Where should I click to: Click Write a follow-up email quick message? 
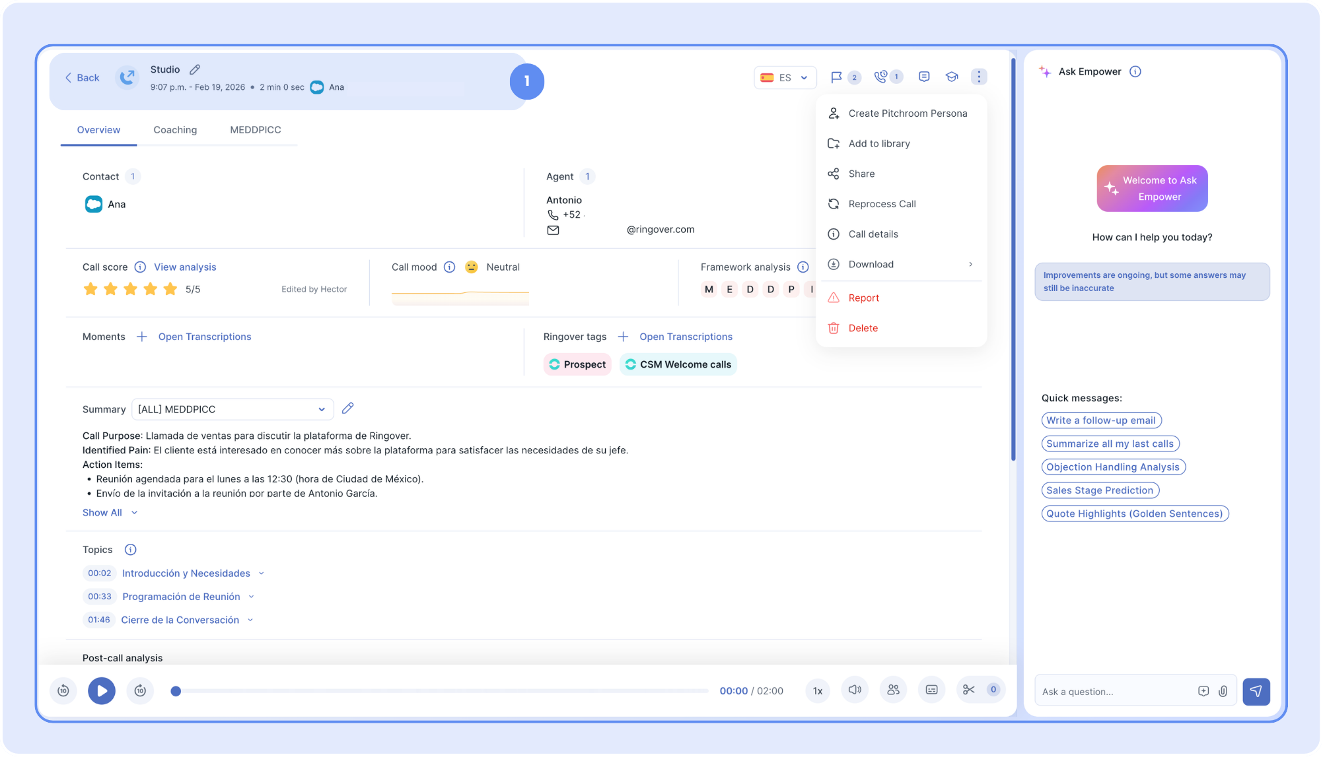(x=1100, y=420)
